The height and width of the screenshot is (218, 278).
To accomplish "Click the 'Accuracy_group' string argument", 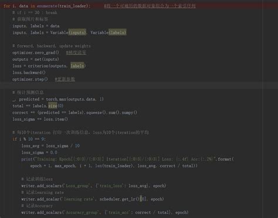I will click(82, 212).
